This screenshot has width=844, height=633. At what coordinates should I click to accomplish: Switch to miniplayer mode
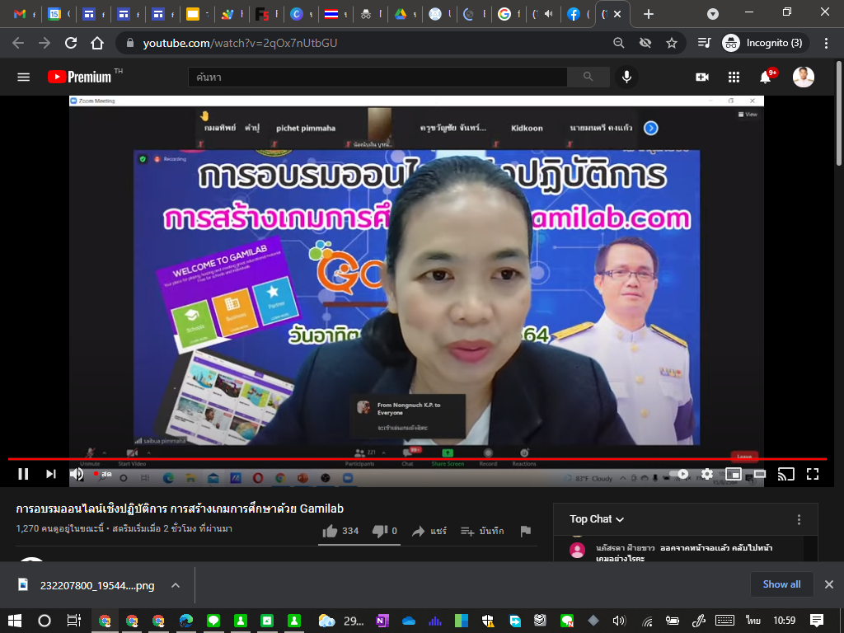[733, 474]
